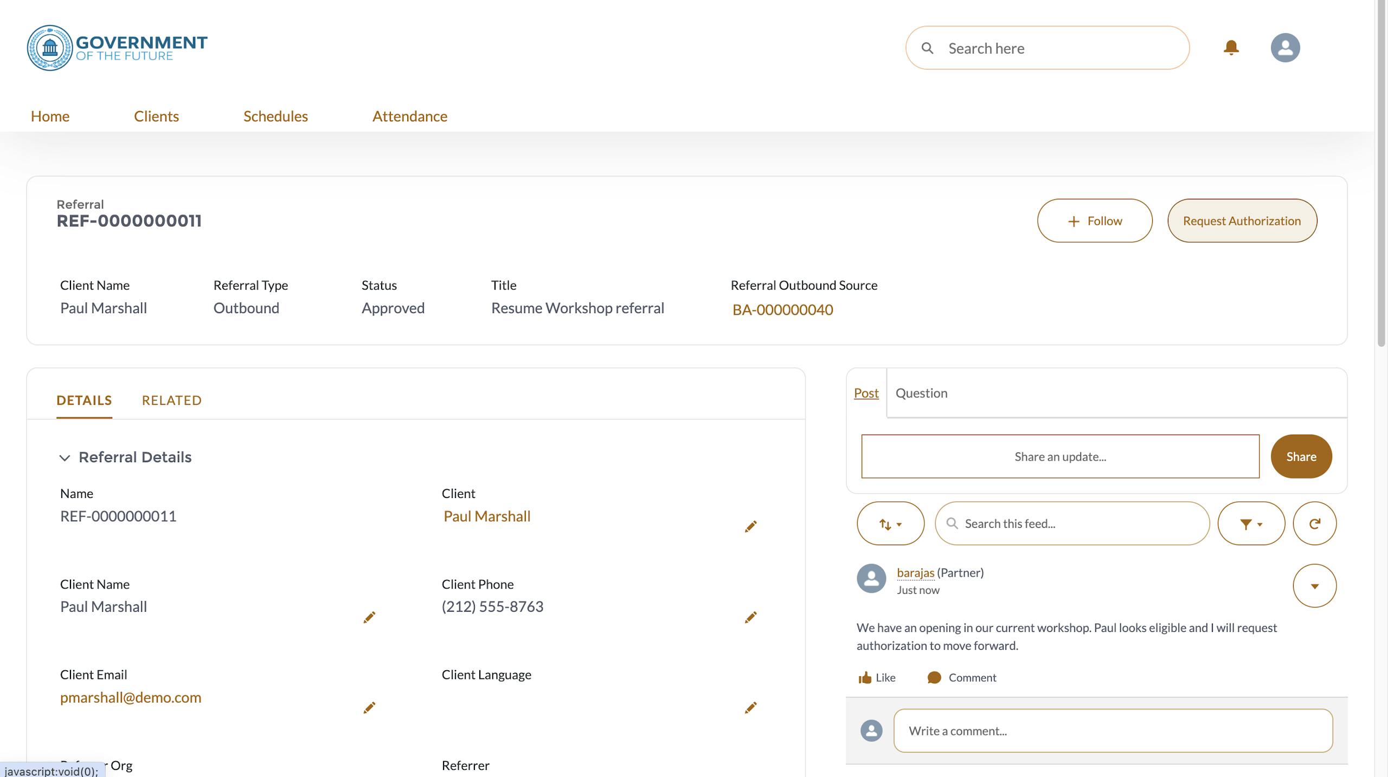Open the post actions dropdown arrow

click(x=1314, y=586)
